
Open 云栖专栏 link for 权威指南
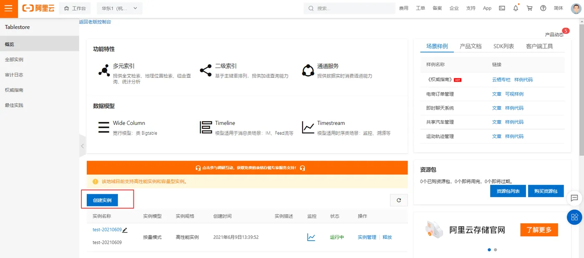coord(501,79)
